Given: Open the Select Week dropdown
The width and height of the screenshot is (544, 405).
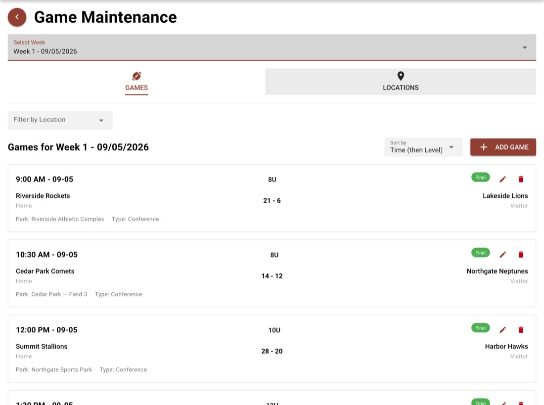Looking at the screenshot, I should coord(272,47).
